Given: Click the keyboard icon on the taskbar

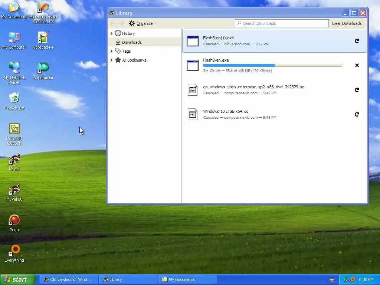Looking at the screenshot, I should click(332, 280).
